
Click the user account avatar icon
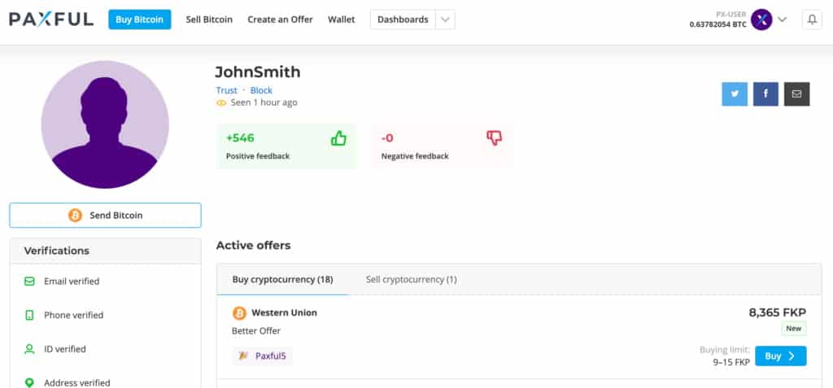pos(761,20)
